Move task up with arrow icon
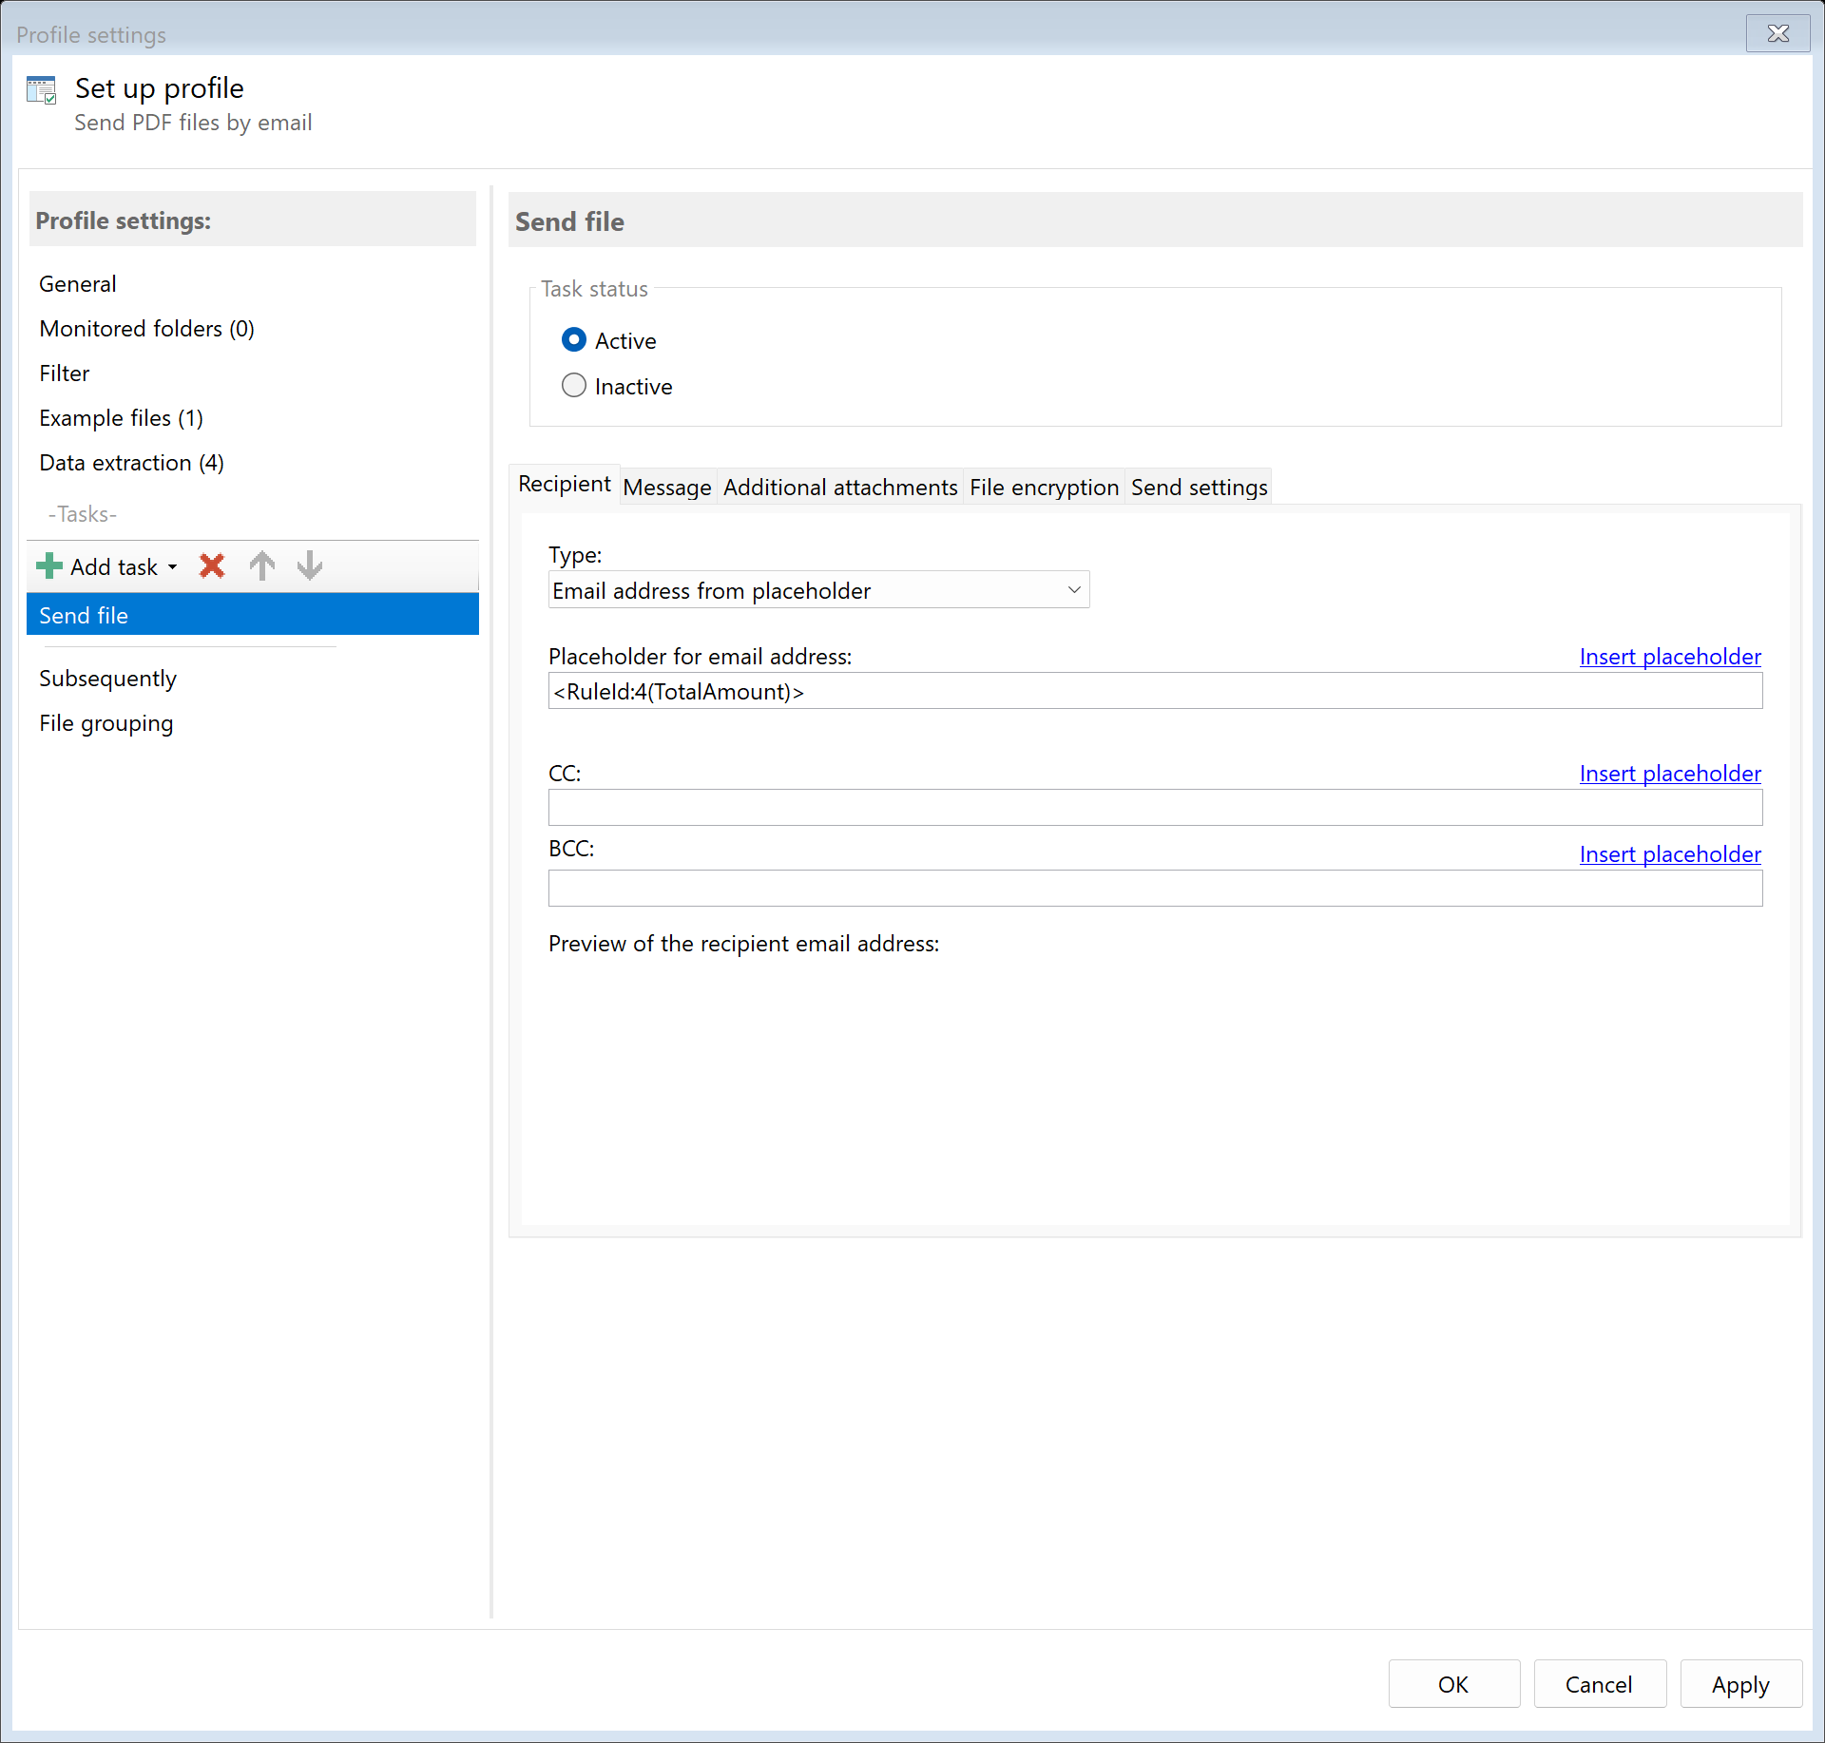Image resolution: width=1825 pixels, height=1743 pixels. pos(262,566)
